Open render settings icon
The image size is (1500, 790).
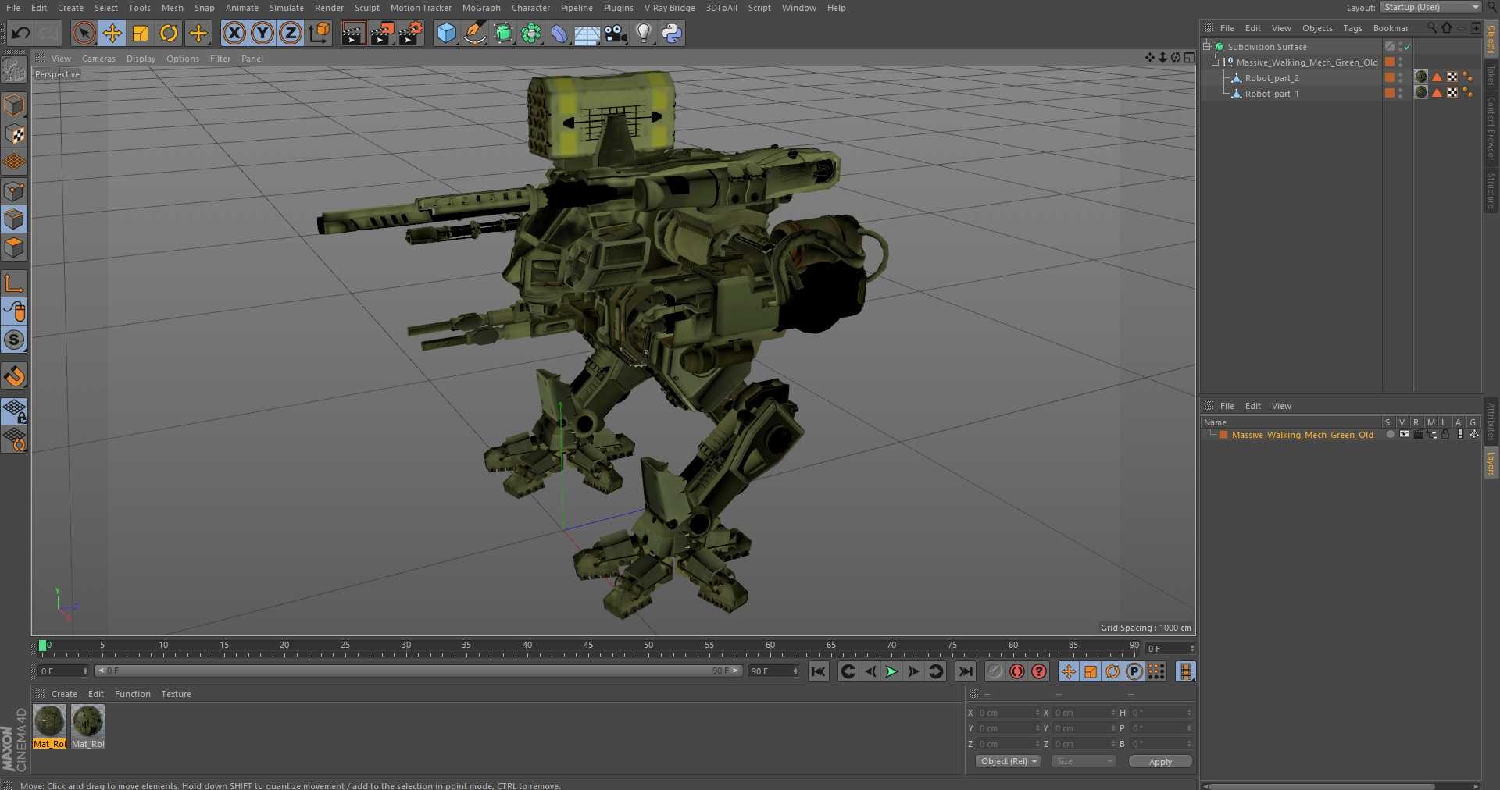(x=410, y=33)
